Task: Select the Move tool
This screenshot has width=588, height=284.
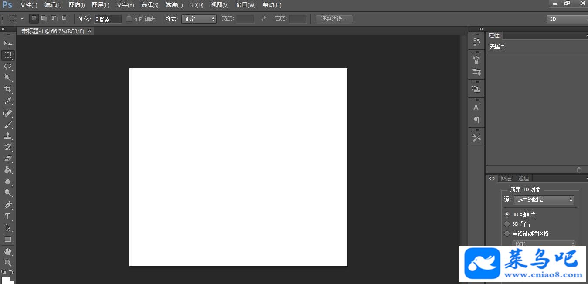Action: [8, 44]
